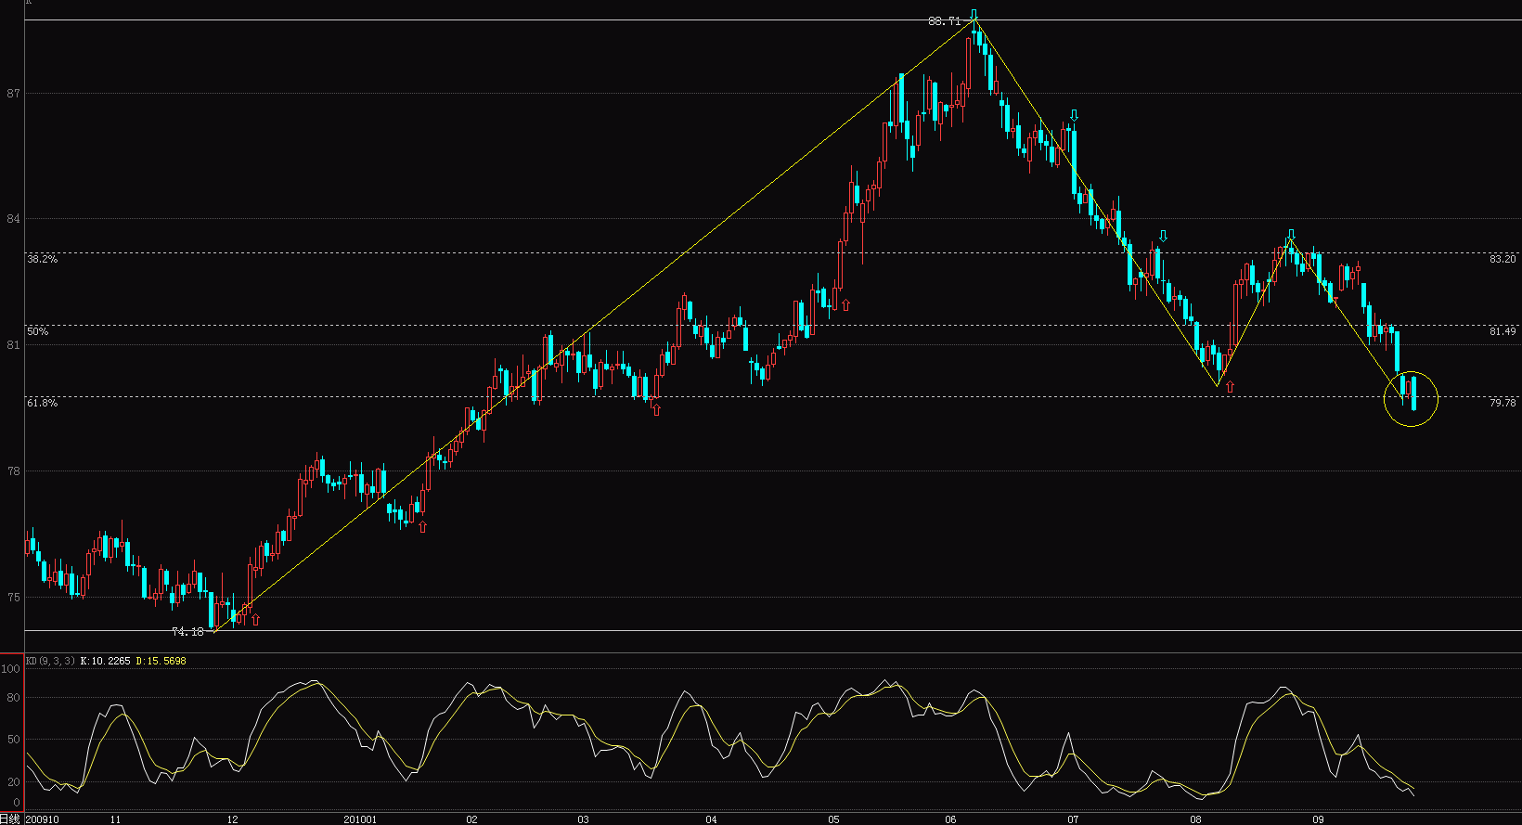The height and width of the screenshot is (825, 1522).
Task: Select the 38.2% Fibonacci retracement label
Action: 42,259
